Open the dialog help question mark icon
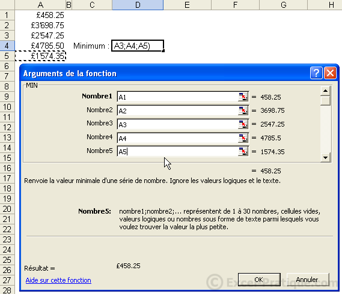Viewport: 342px width, 294px height. click(x=316, y=73)
